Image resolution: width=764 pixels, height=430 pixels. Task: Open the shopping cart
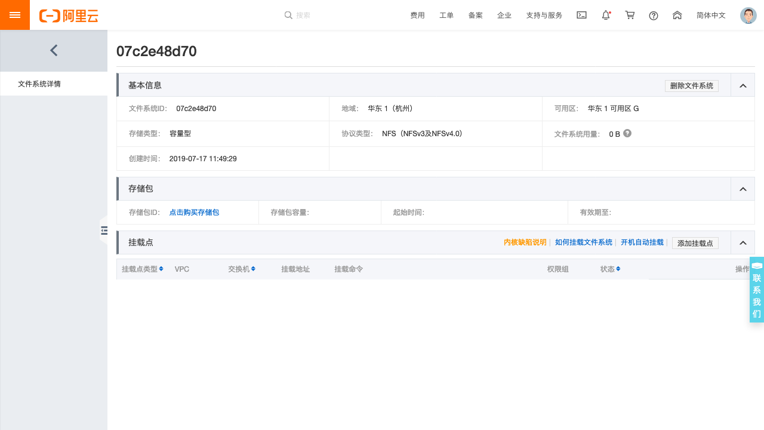tap(629, 15)
